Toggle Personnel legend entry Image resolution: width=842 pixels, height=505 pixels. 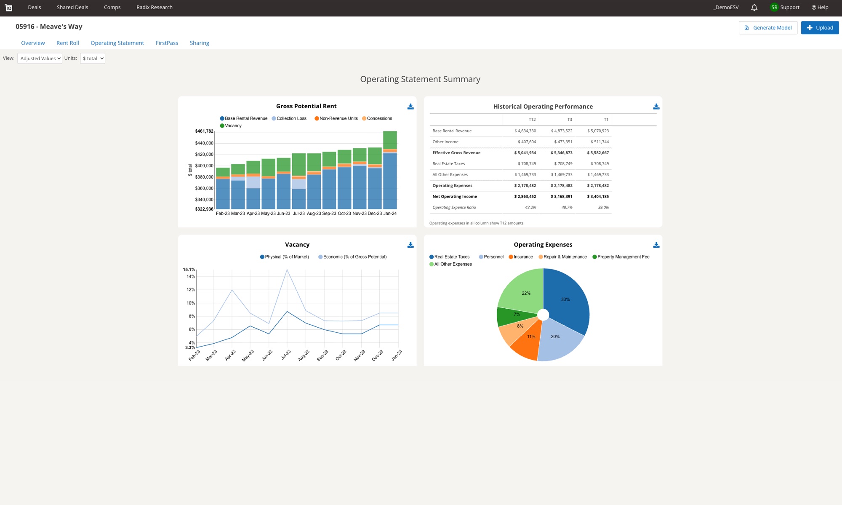tap(491, 257)
